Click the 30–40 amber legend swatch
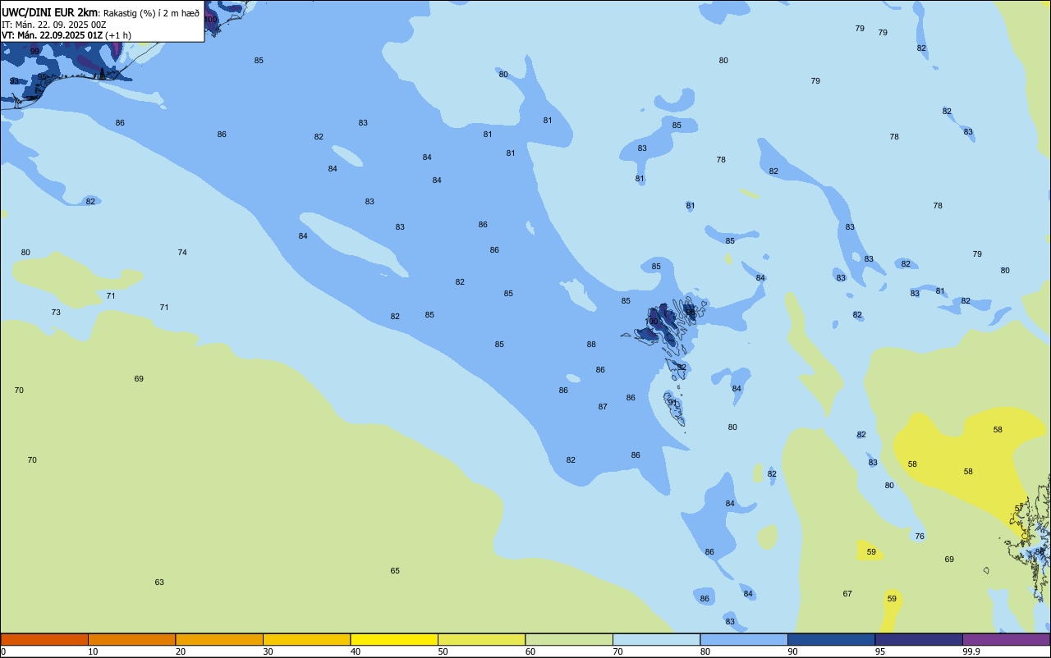Viewport: 1051px width, 658px height. (306, 639)
